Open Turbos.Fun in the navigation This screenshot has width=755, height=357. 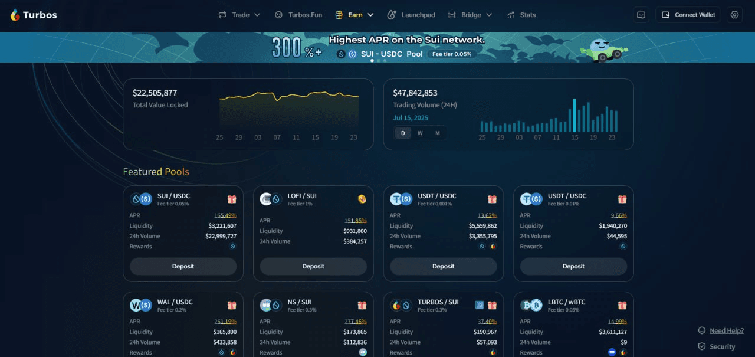(298, 15)
